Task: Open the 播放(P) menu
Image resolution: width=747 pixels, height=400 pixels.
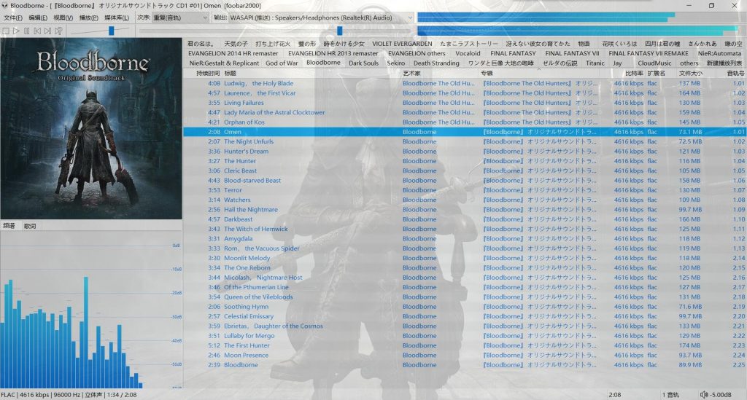Action: click(x=88, y=17)
